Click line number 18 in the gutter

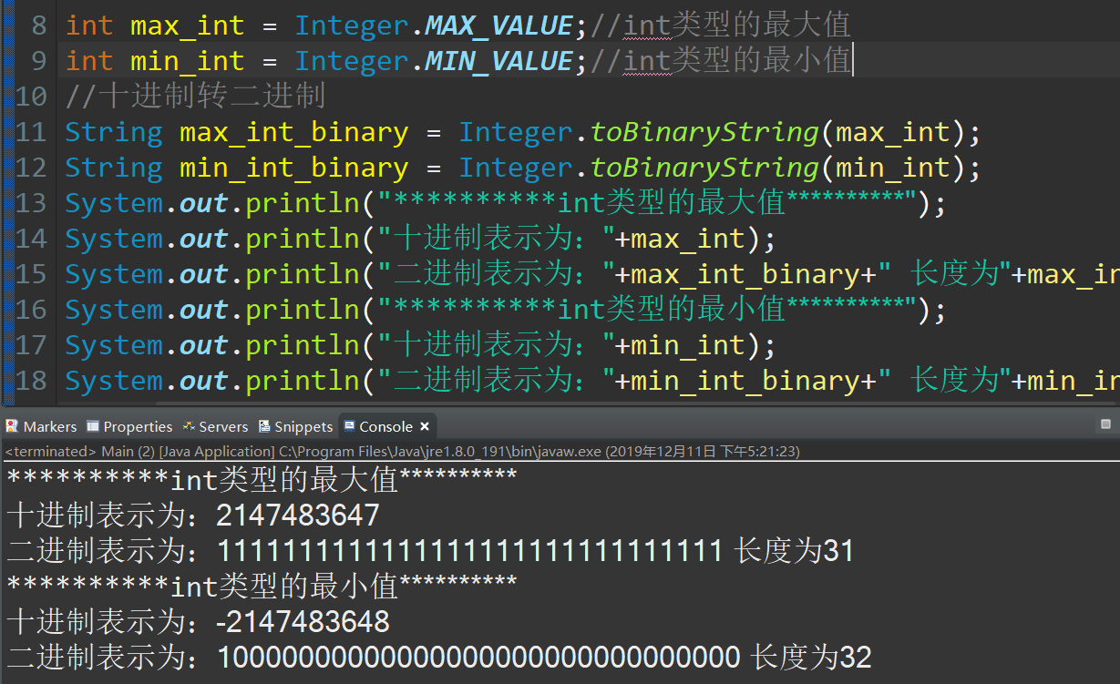(x=32, y=381)
